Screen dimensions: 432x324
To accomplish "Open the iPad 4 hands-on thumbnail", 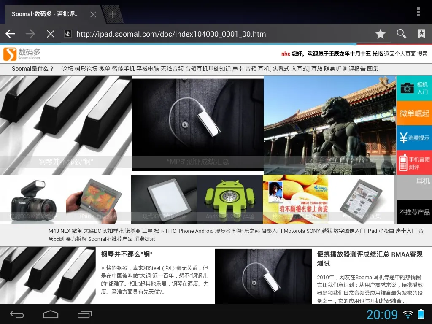I will (x=98, y=199).
